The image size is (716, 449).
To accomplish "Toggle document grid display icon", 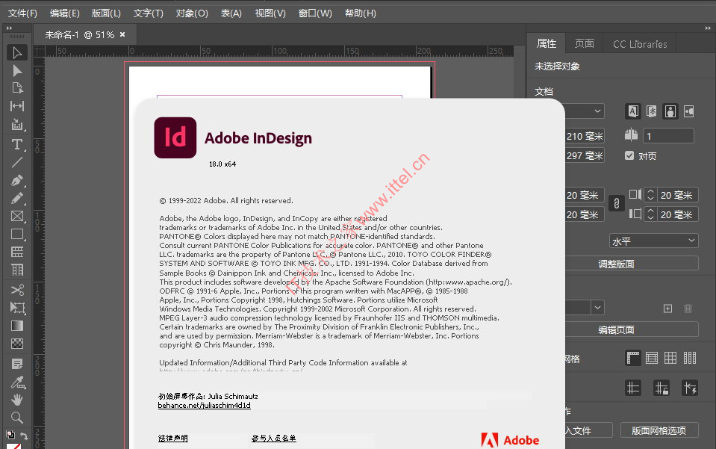I will (670, 358).
